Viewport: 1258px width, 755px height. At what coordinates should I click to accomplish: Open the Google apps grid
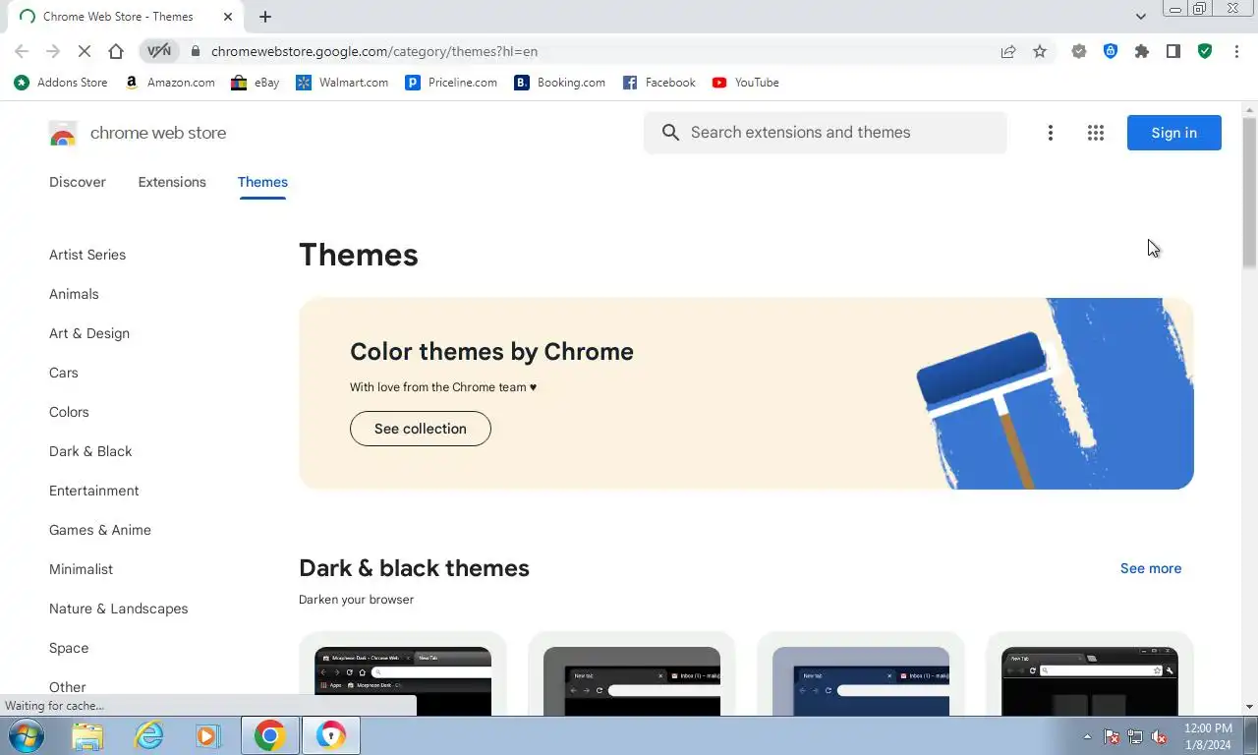[x=1096, y=133]
